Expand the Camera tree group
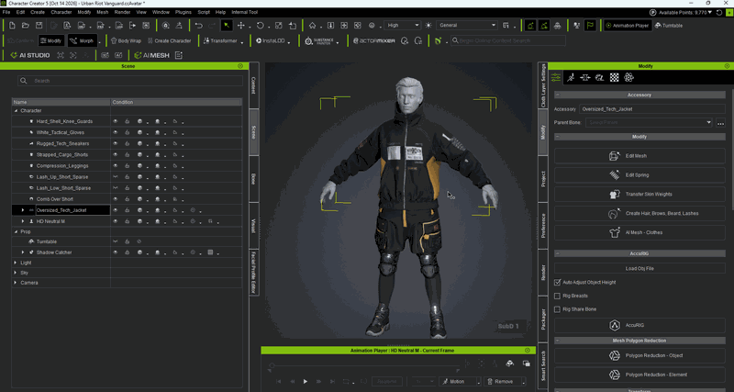 [x=16, y=283]
